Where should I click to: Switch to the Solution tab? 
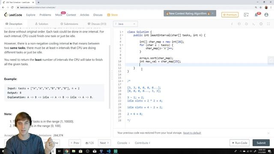[x=42, y=24]
